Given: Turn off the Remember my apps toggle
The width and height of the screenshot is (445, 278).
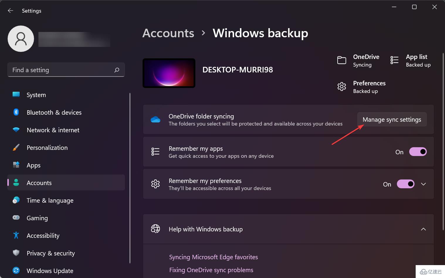Looking at the screenshot, I should pyautogui.click(x=418, y=152).
